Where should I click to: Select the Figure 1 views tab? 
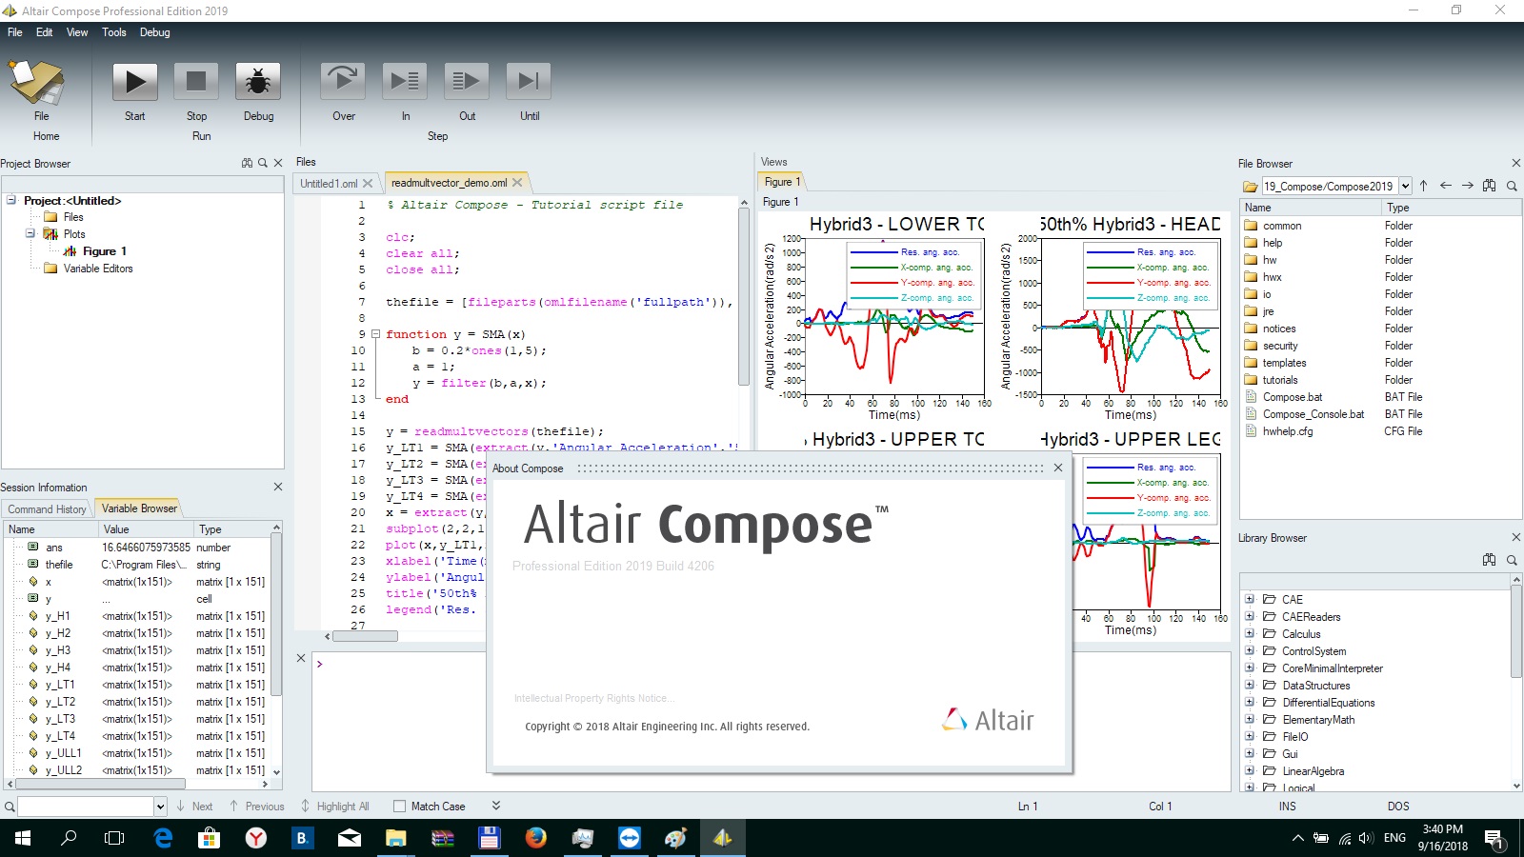[x=783, y=182]
